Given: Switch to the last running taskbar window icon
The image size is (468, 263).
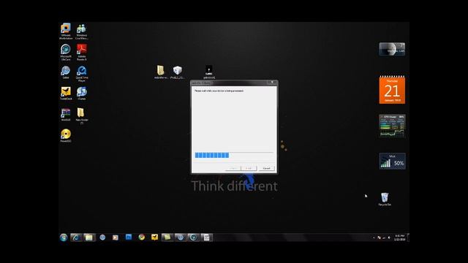Looking at the screenshot, I should [x=206, y=237].
